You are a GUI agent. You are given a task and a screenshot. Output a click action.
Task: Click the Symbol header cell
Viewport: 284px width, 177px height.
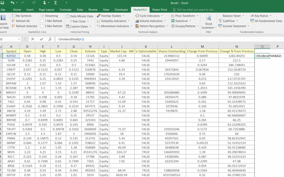[11, 51]
